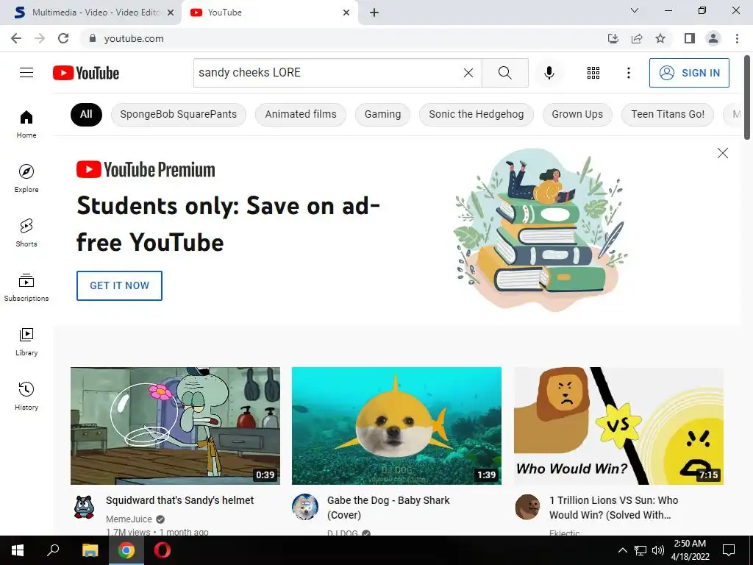Click the YouTube logo
The height and width of the screenshot is (565, 753).
(86, 73)
